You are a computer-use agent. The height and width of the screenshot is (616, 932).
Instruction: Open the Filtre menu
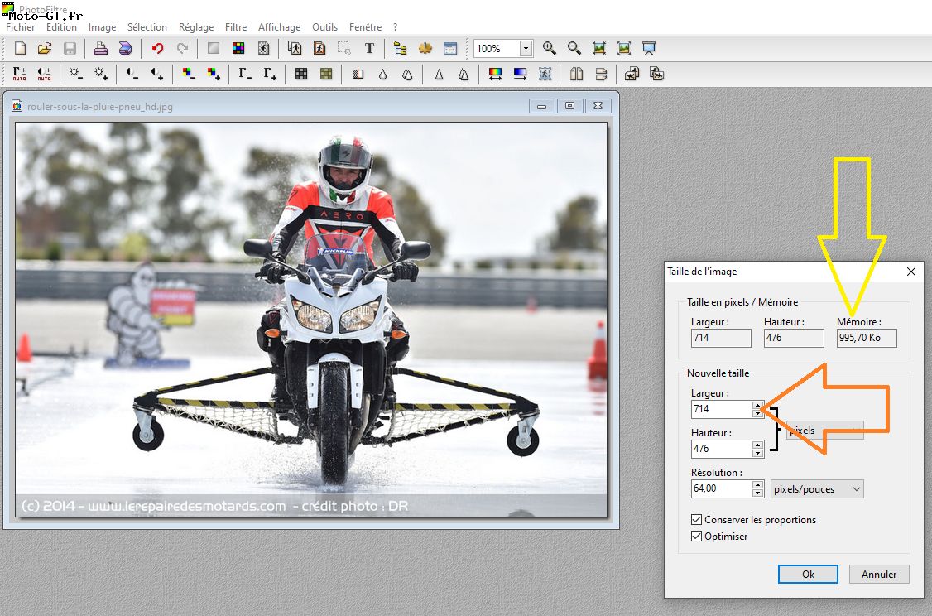click(x=235, y=27)
